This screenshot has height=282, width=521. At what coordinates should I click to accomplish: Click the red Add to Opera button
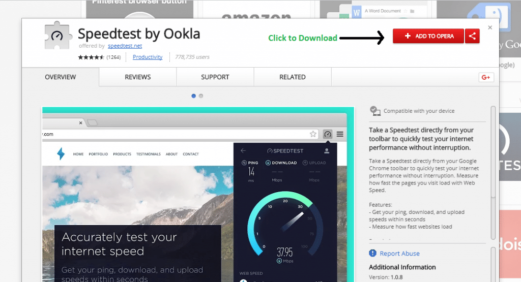click(428, 36)
